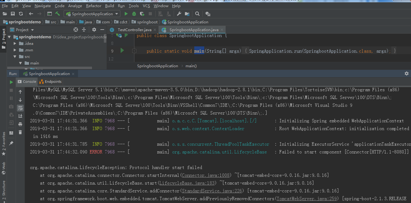This screenshot has width=411, height=203.
Task: Click the Open folder toolbar icon
Action: pos(5,14)
